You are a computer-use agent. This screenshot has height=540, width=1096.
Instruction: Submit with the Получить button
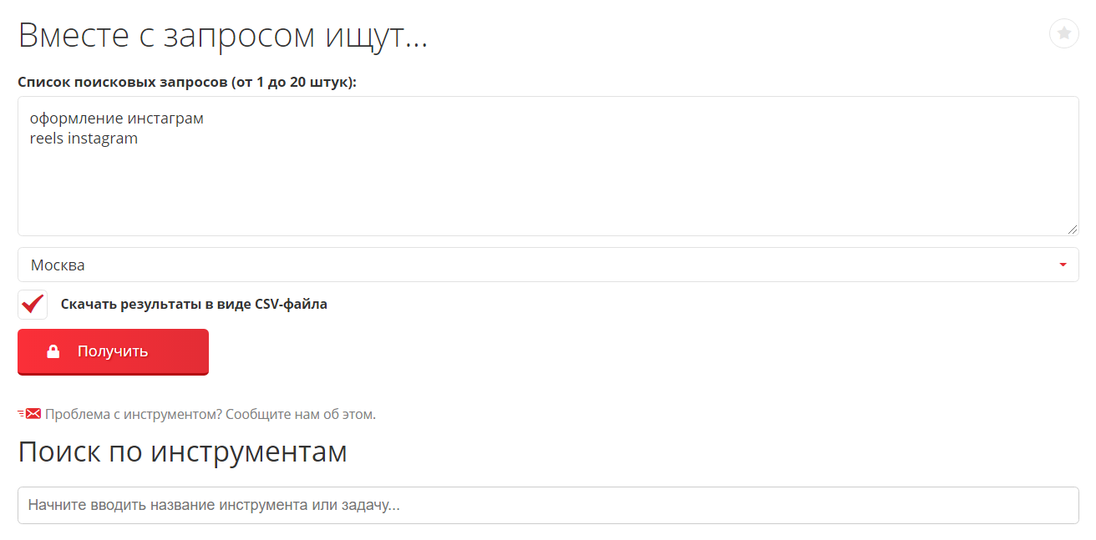(113, 351)
